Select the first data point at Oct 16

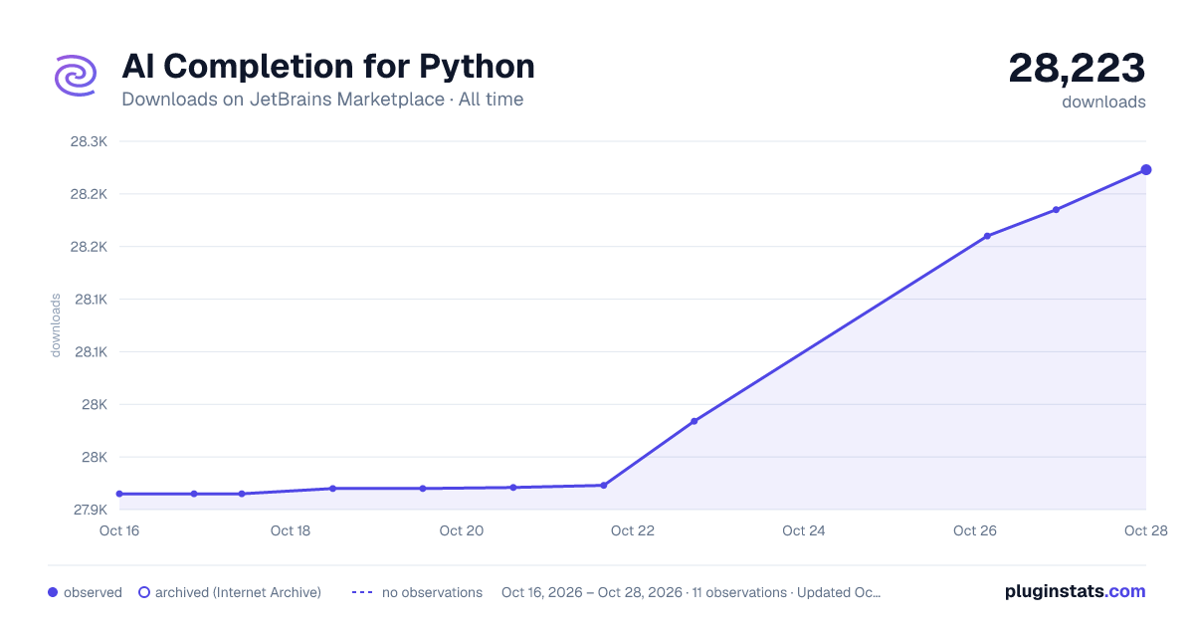pos(119,494)
